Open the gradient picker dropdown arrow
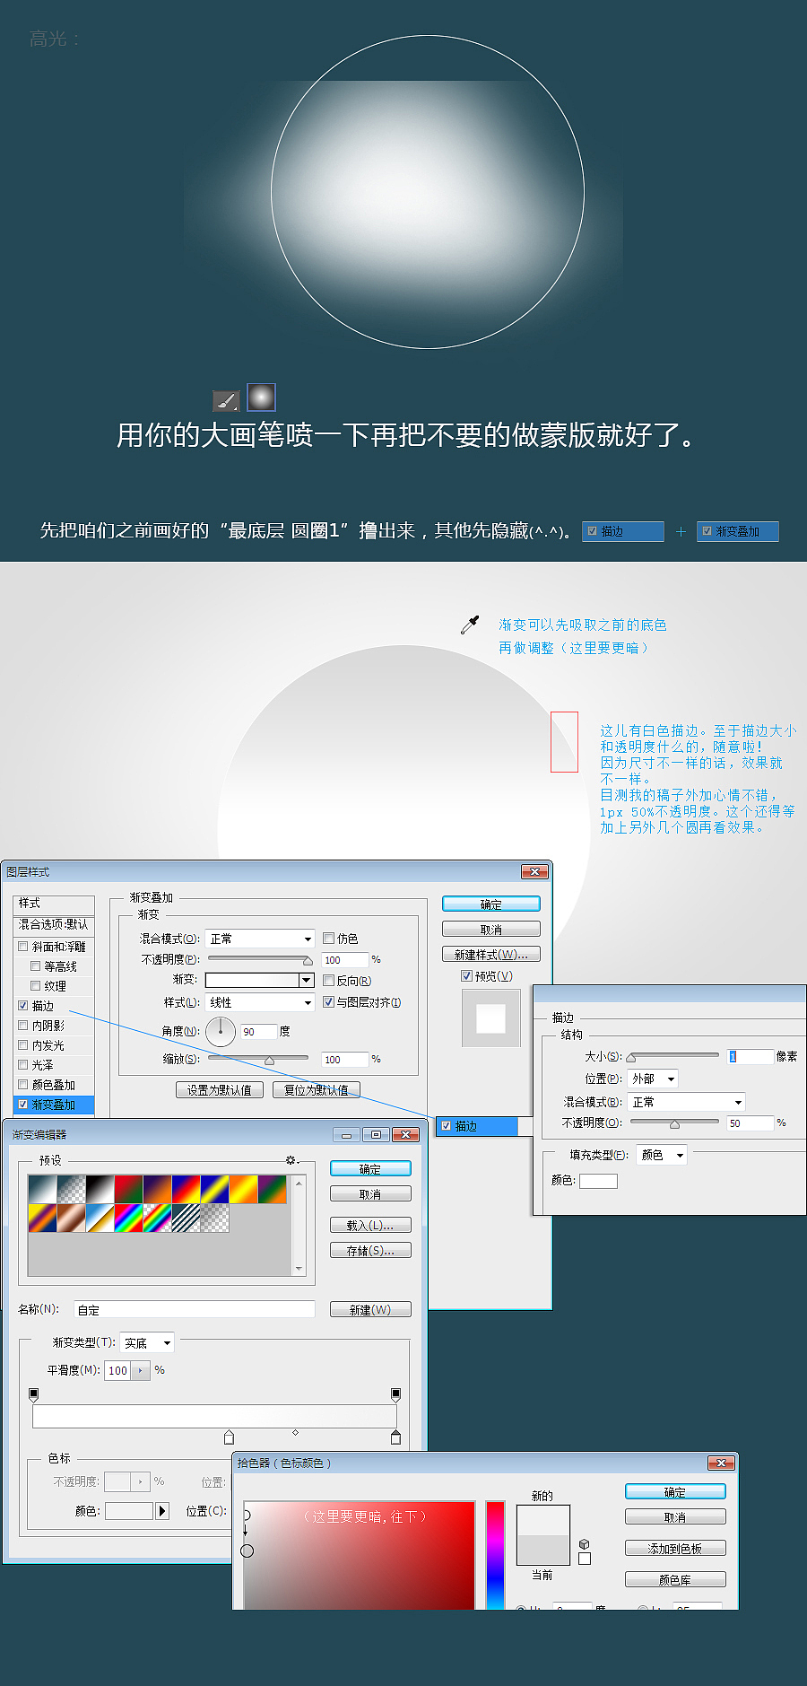807x1686 pixels. point(307,981)
